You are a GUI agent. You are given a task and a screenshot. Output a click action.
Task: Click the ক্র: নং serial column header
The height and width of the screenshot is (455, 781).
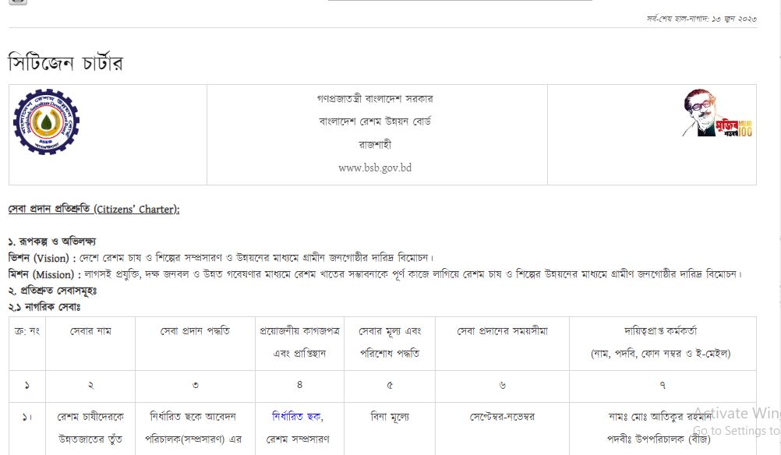click(x=27, y=331)
